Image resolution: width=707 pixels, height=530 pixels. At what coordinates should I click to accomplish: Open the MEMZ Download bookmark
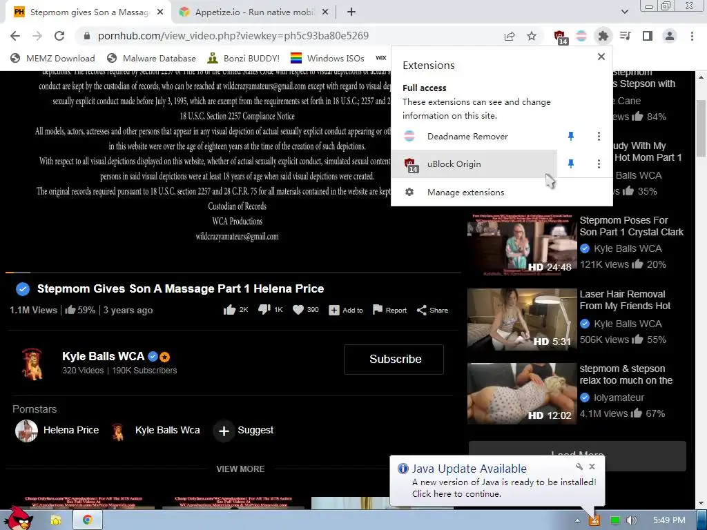click(x=52, y=58)
